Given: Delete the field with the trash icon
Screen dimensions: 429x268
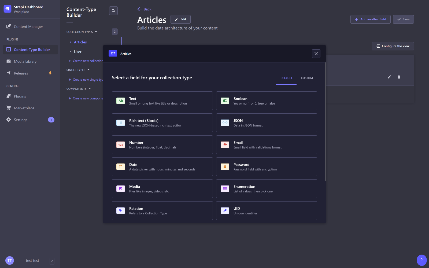Looking at the screenshot, I should tap(399, 77).
